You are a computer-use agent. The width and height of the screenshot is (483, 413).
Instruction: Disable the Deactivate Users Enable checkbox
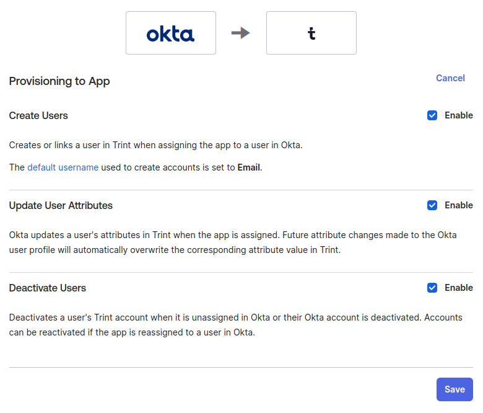pos(432,288)
